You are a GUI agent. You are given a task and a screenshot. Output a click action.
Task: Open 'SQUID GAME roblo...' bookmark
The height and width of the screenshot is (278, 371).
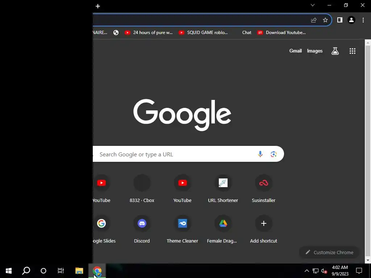(203, 33)
